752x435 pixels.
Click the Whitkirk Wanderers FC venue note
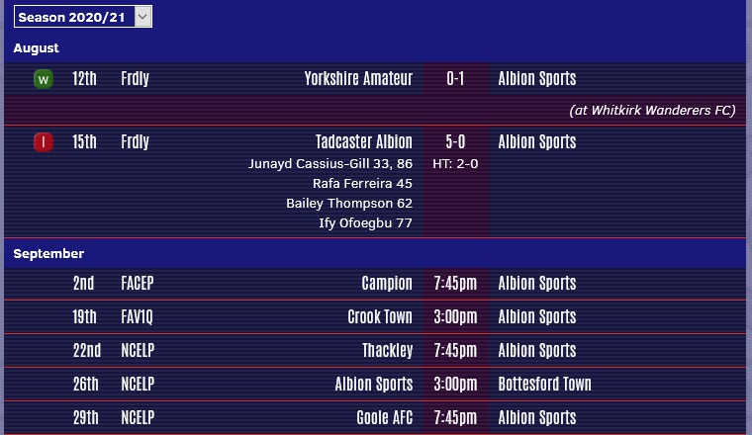click(x=652, y=110)
